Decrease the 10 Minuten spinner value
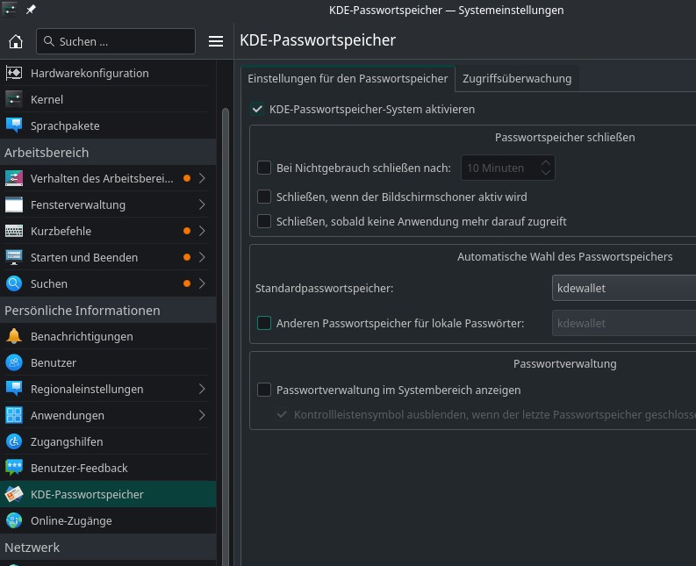Image resolution: width=696 pixels, height=566 pixels. coord(546,173)
